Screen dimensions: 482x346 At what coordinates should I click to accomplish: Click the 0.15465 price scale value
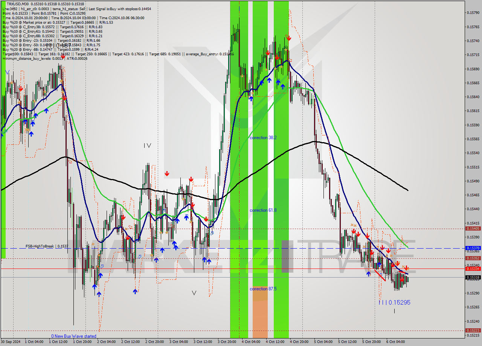[473, 195]
